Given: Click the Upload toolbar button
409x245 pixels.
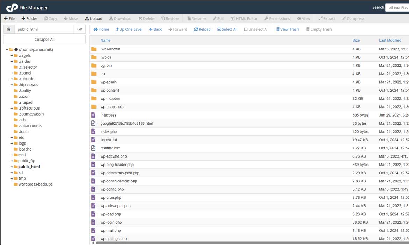Looking at the screenshot, I should 94,19.
